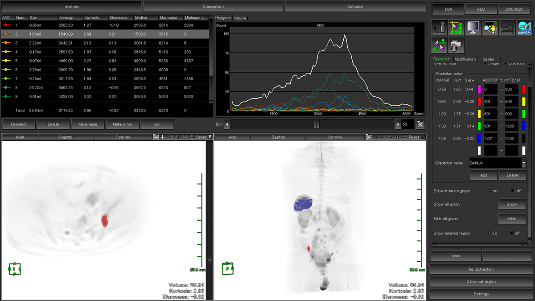Screen dimensions: 535x301
Task: Select the DWI mode tab
Action: coord(448,9)
